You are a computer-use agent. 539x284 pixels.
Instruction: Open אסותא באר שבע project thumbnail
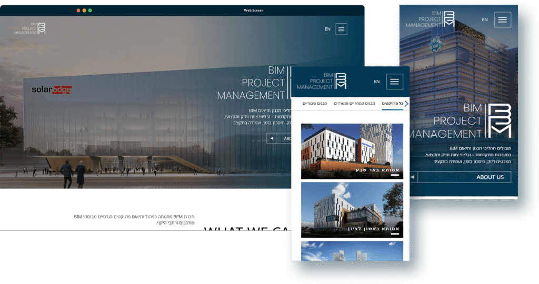point(352,151)
